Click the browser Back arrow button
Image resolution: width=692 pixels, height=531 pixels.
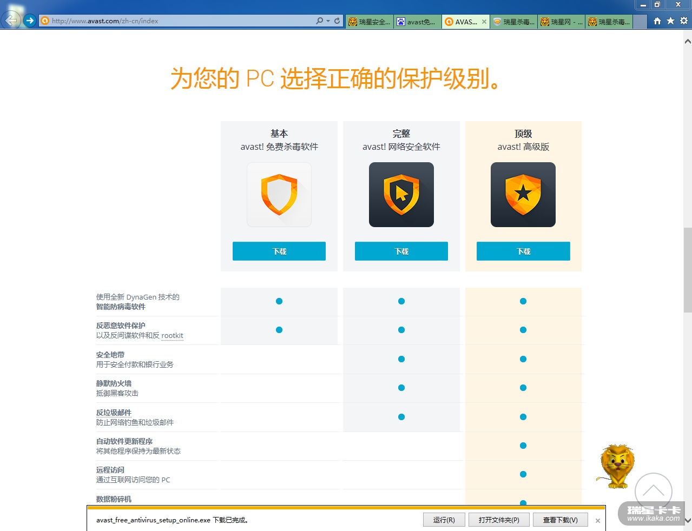coord(11,21)
